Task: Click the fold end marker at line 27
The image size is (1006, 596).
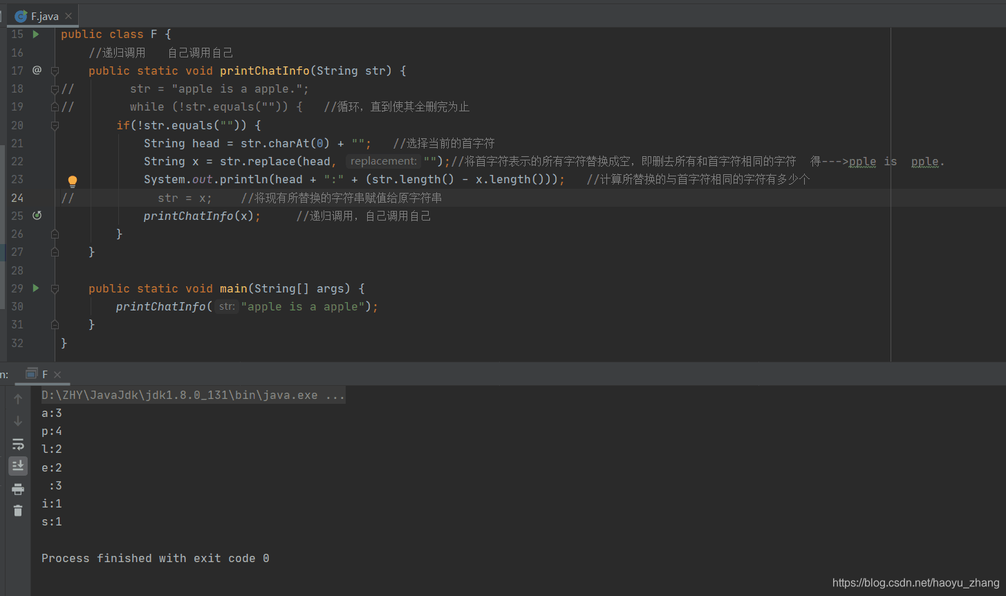Action: (x=55, y=252)
